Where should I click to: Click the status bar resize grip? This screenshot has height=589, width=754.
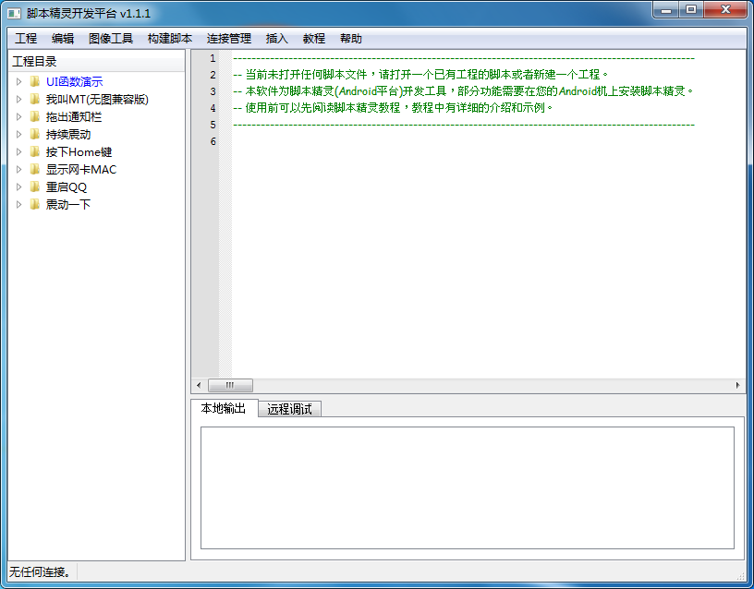(741, 575)
